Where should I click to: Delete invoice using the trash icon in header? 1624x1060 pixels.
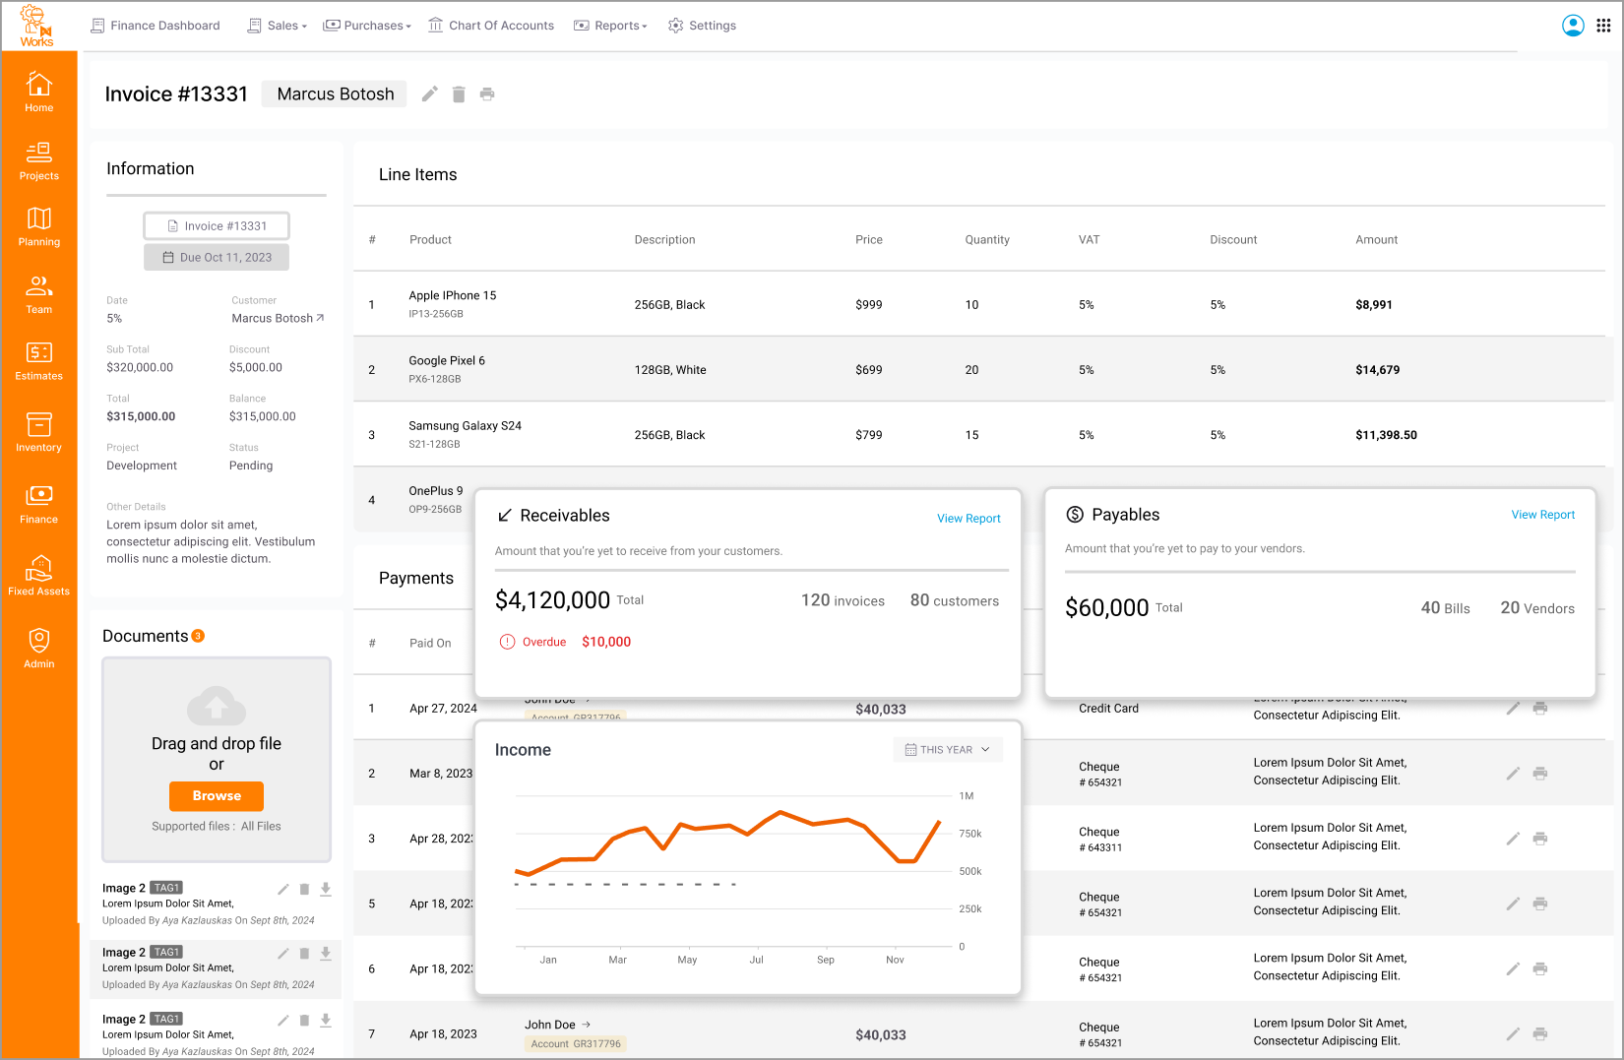click(x=459, y=94)
